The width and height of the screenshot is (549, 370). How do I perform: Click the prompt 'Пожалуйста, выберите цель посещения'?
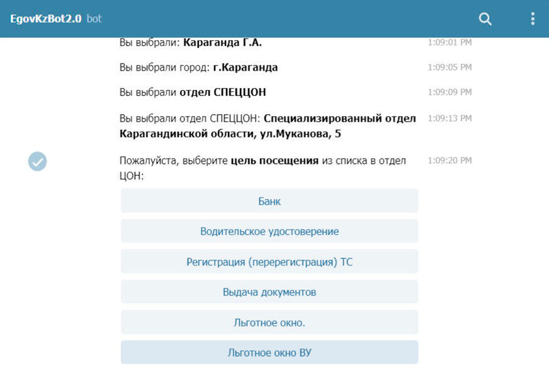[219, 161]
